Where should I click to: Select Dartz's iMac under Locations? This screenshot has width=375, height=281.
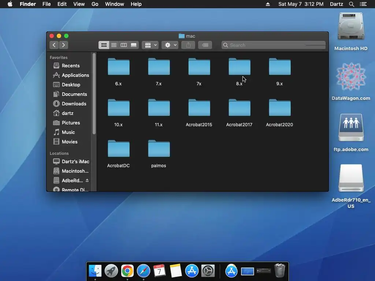pyautogui.click(x=70, y=161)
